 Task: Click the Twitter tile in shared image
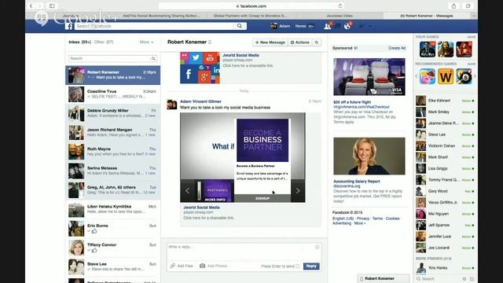pos(196,58)
